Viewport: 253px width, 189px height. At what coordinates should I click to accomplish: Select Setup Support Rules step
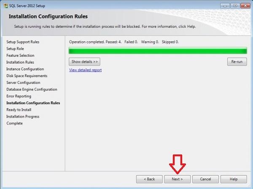[x=23, y=42]
